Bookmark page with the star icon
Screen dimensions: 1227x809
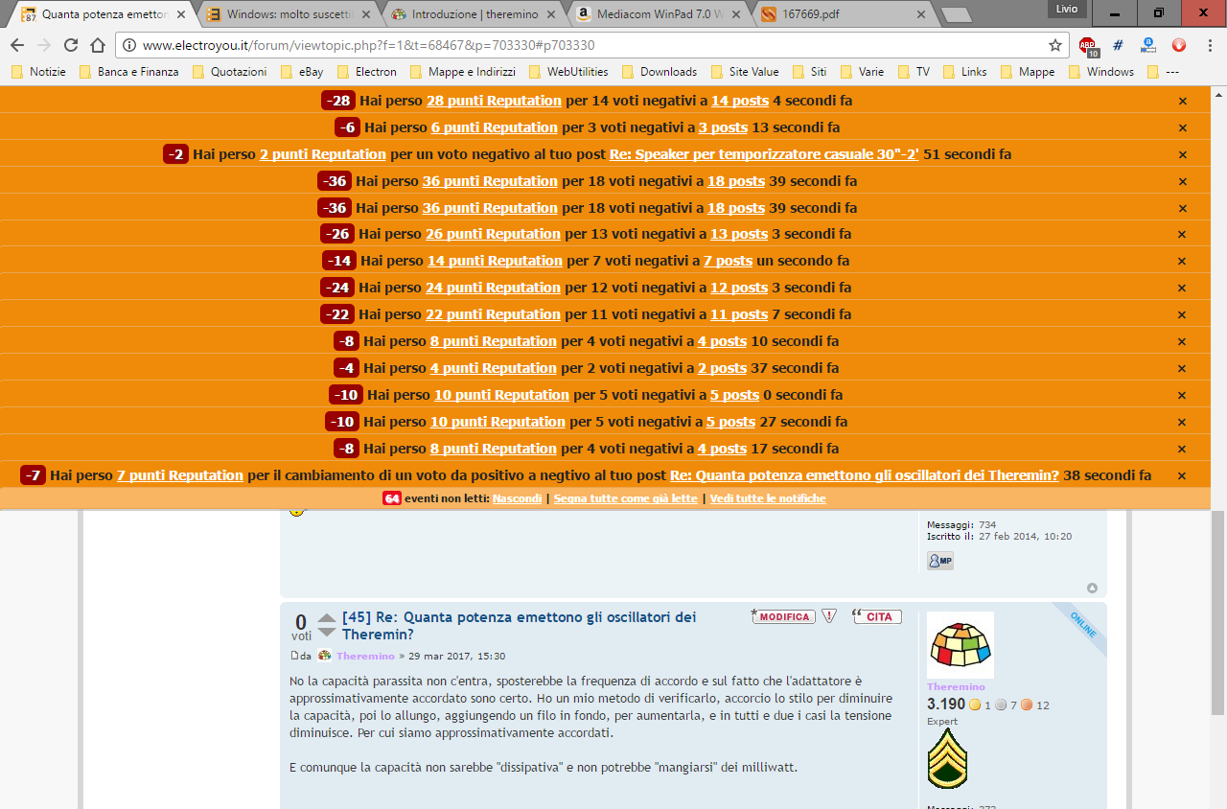(1055, 45)
